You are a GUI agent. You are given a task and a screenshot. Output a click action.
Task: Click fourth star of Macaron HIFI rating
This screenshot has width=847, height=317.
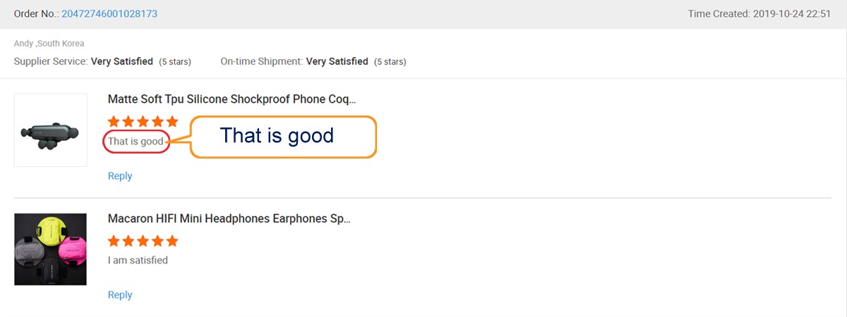pos(157,241)
